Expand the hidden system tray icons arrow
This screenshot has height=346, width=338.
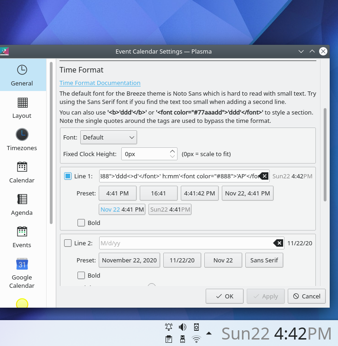click(x=209, y=333)
